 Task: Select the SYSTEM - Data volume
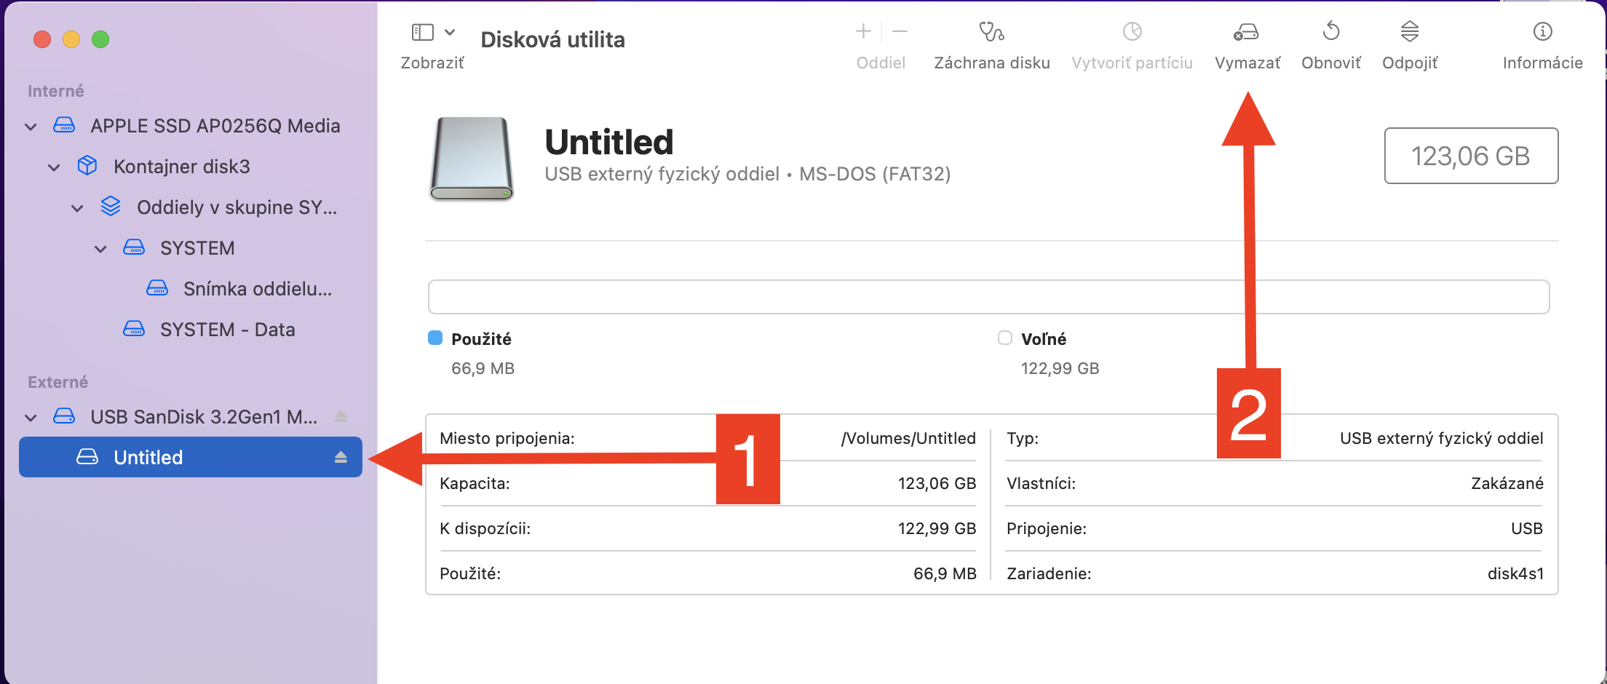click(227, 330)
